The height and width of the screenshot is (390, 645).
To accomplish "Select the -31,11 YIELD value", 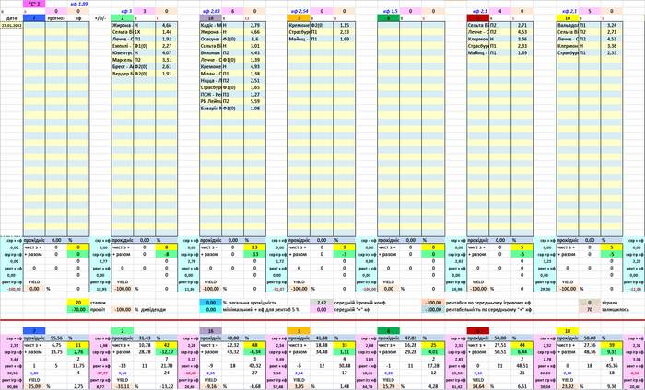I will click(123, 386).
